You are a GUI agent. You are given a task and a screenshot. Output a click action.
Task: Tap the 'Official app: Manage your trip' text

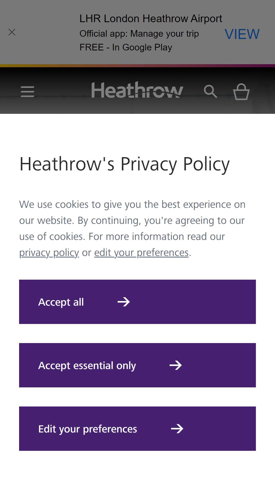139,34
